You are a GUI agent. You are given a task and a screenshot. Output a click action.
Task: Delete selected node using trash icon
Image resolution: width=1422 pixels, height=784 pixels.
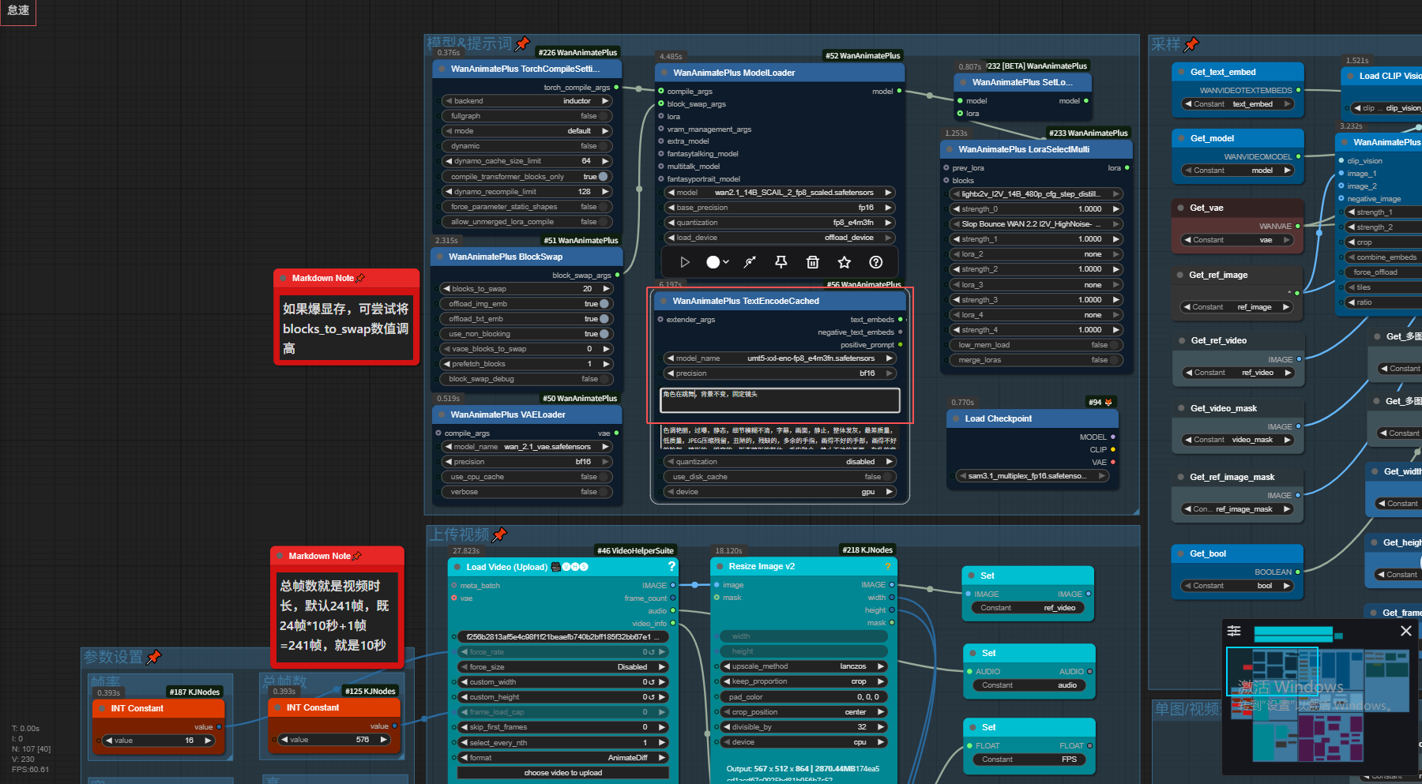point(812,262)
